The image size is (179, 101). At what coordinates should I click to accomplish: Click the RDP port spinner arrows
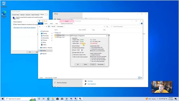[82, 50]
